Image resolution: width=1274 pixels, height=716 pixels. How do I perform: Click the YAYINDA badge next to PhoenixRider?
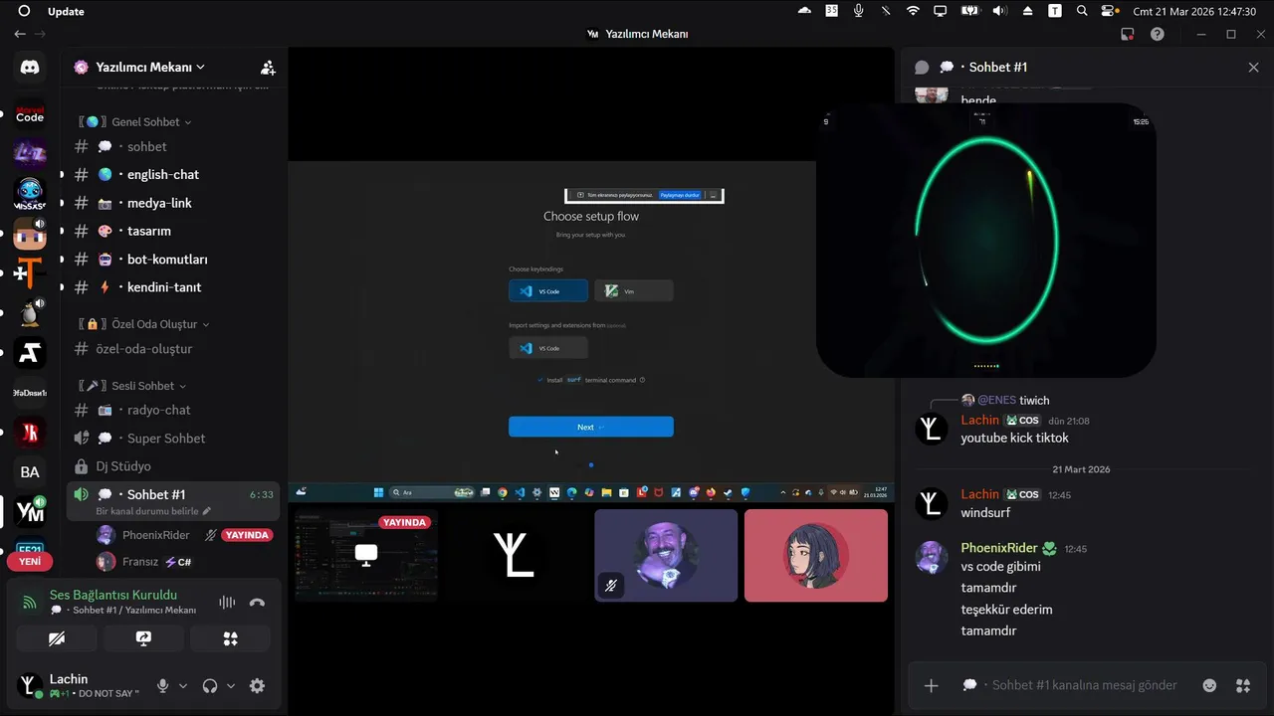pyautogui.click(x=247, y=535)
